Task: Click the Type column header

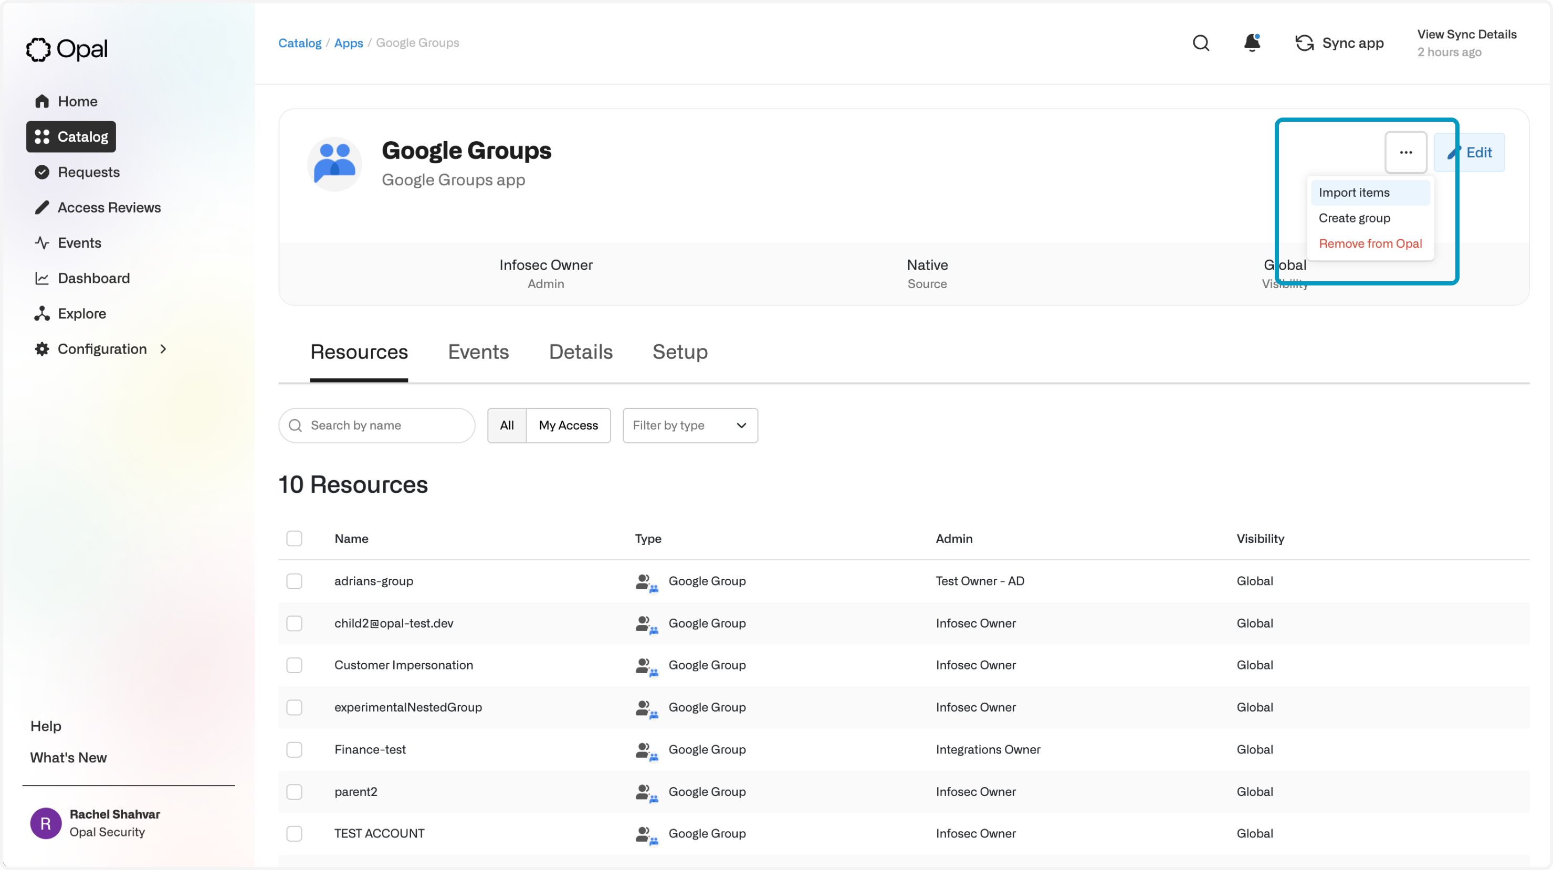Action: [x=647, y=539]
